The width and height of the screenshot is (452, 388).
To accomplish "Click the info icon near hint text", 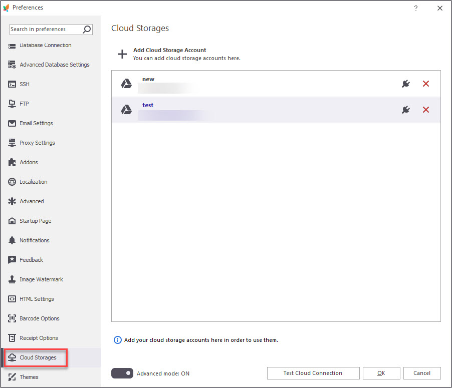I will (x=118, y=340).
